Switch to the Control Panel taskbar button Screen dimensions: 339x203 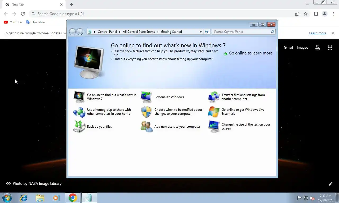89,198
